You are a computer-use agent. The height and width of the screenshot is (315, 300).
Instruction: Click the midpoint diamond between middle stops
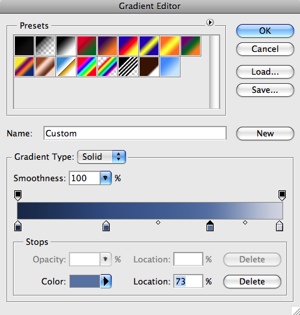[x=158, y=222]
